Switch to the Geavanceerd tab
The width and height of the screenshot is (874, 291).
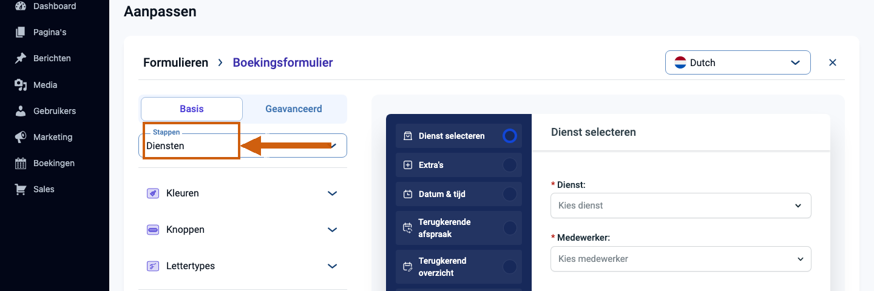coord(294,109)
